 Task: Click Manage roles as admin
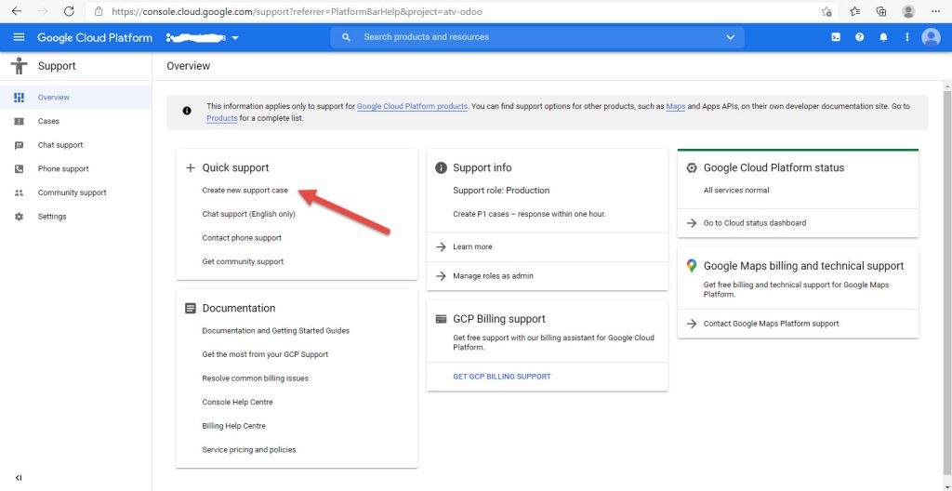[493, 276]
